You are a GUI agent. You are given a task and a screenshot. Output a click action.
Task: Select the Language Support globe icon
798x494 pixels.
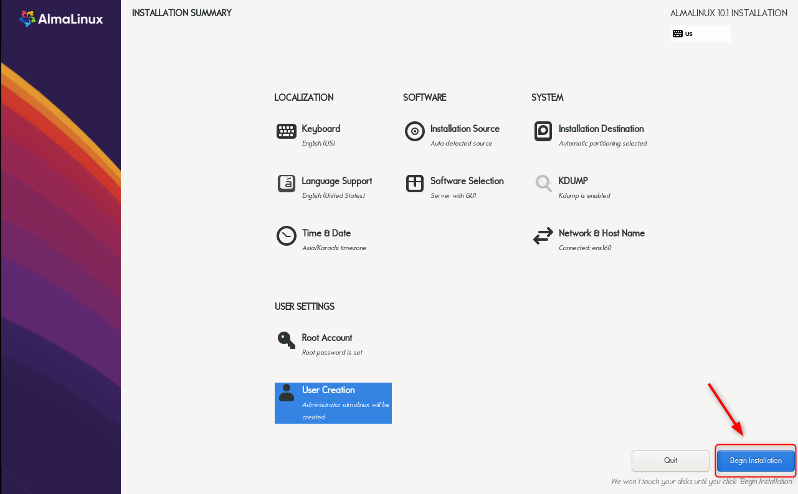point(286,184)
